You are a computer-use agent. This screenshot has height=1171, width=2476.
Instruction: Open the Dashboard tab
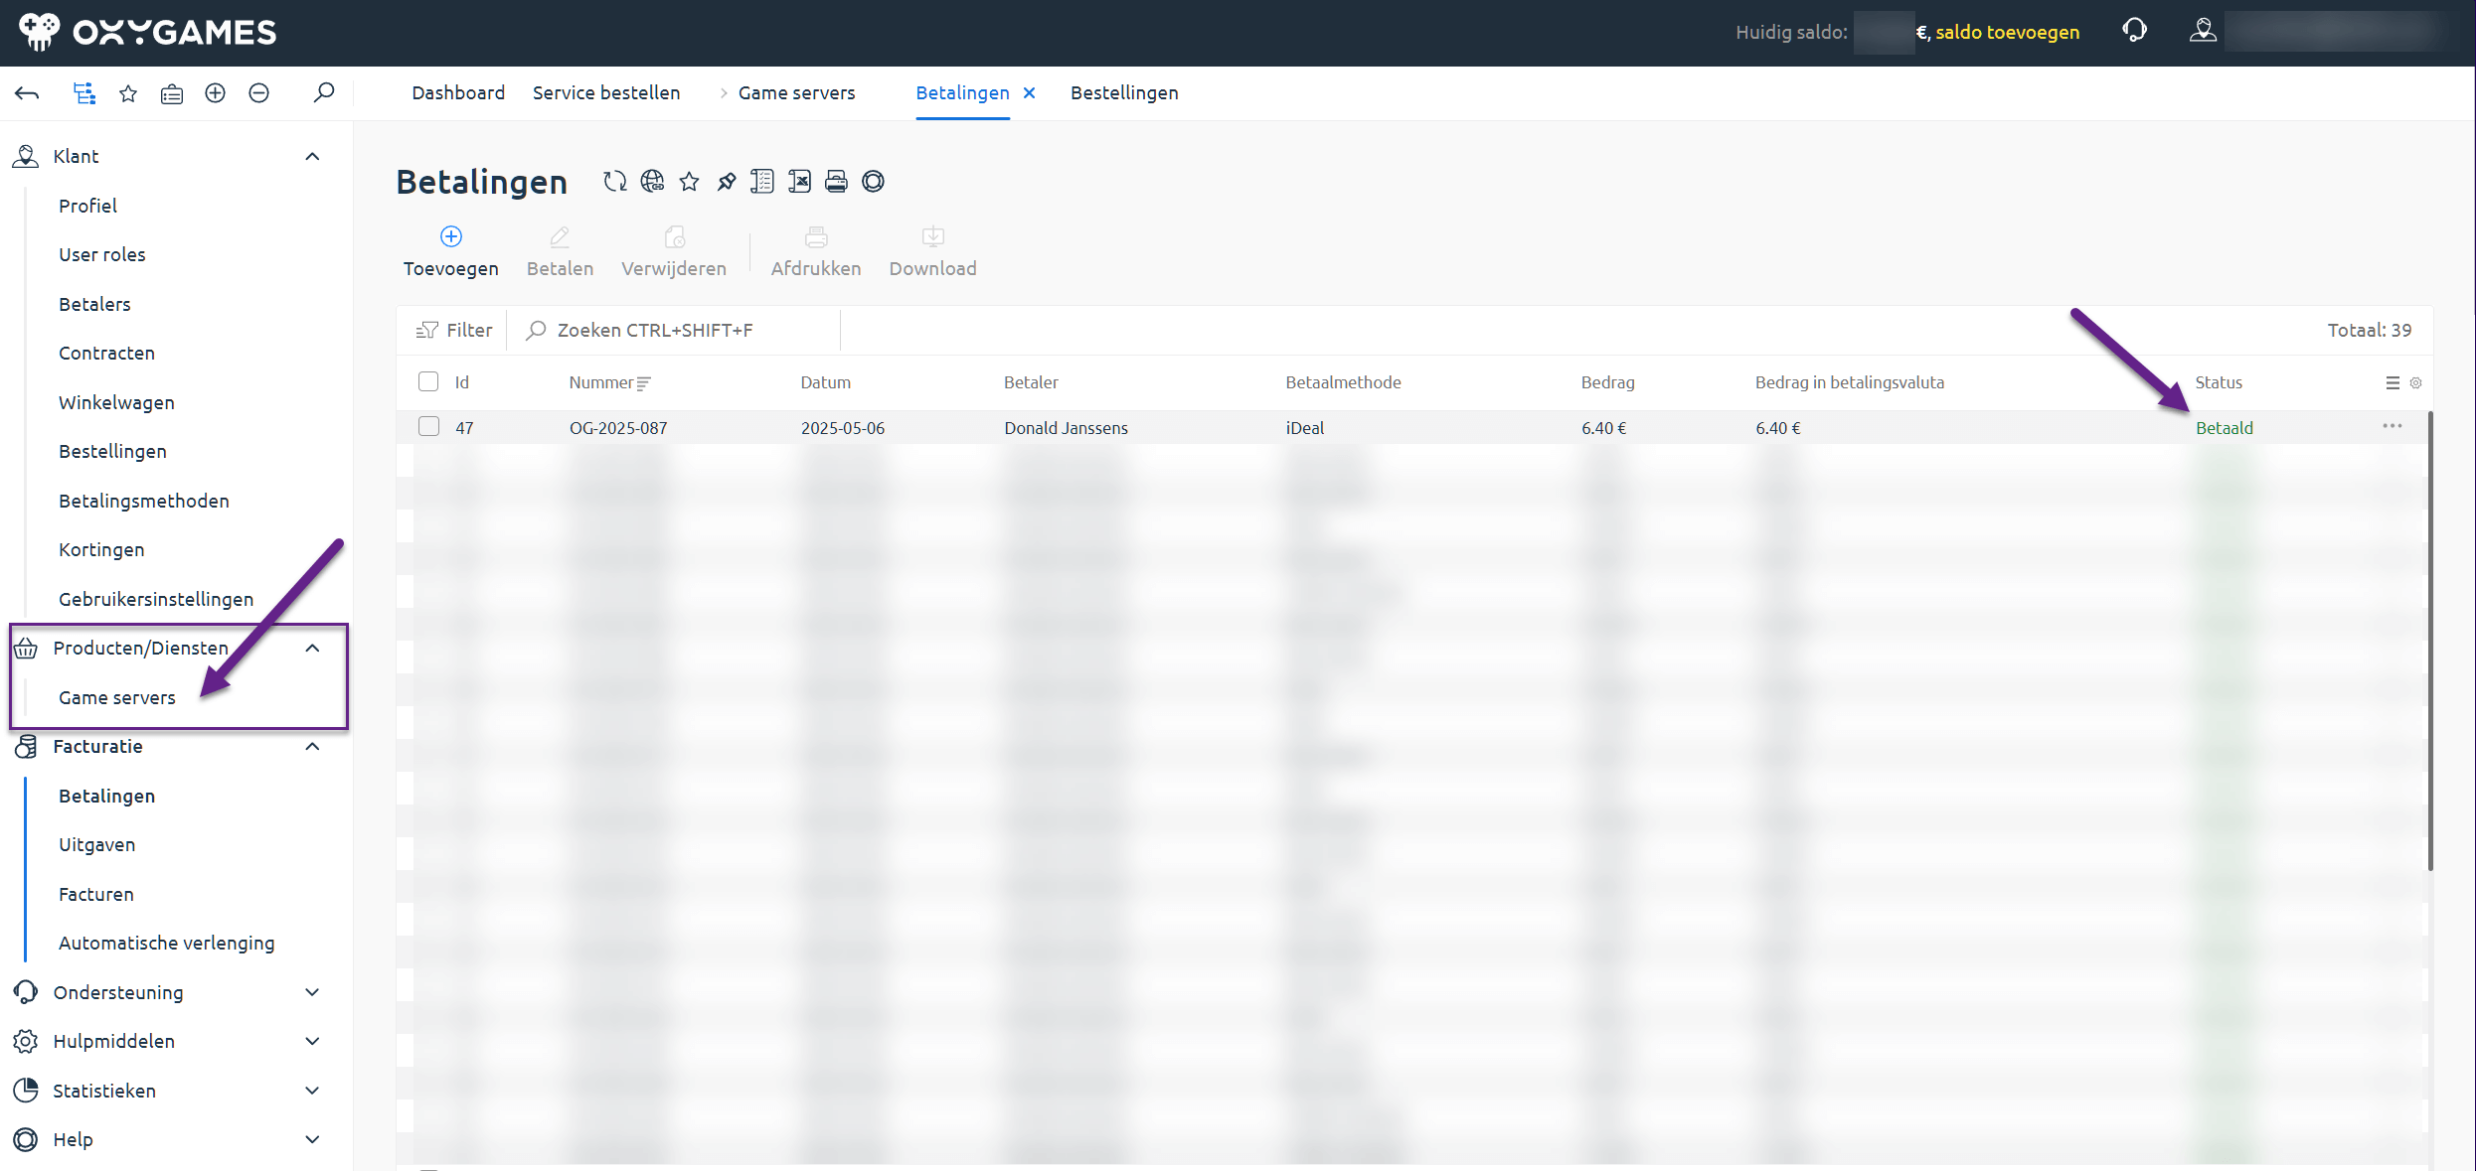[458, 93]
